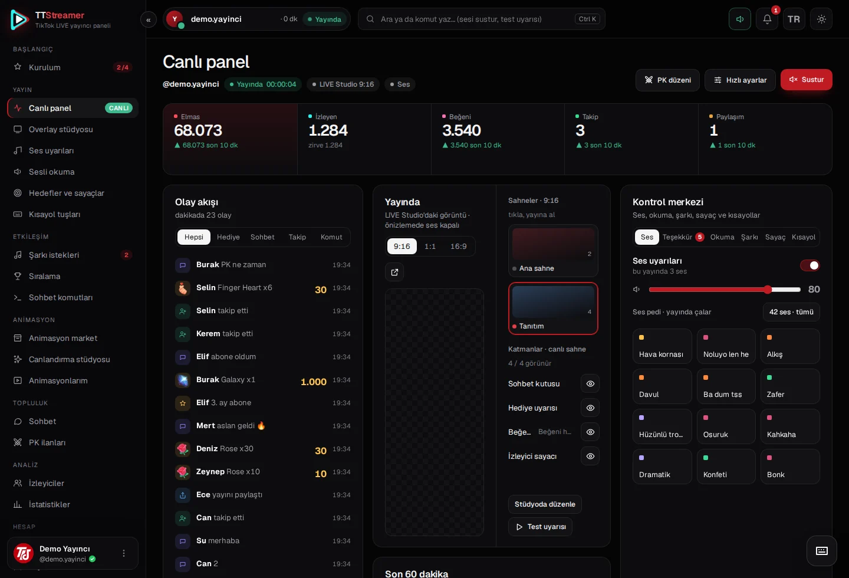Select the 16:9 aspect ratio option
The width and height of the screenshot is (849, 578).
pyautogui.click(x=459, y=247)
